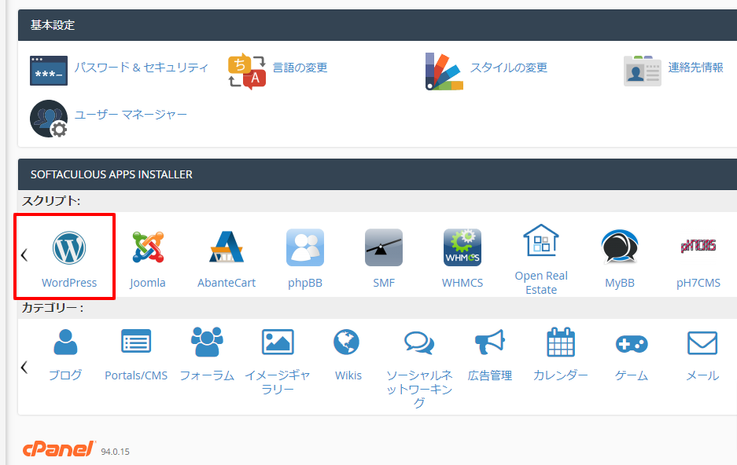The width and height of the screenshot is (737, 465).
Task: Click the WordPress text link
Action: pyautogui.click(x=69, y=283)
